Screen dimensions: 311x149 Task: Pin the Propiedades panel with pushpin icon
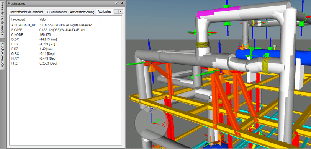click(x=116, y=3)
